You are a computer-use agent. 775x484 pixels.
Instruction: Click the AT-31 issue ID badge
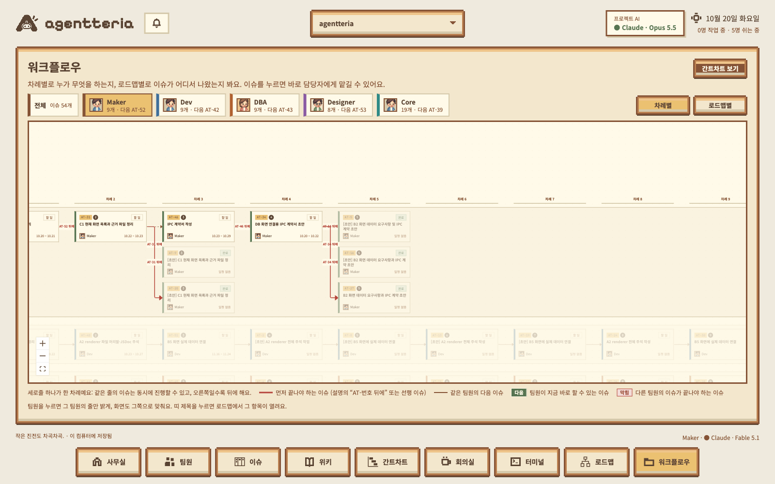85,217
